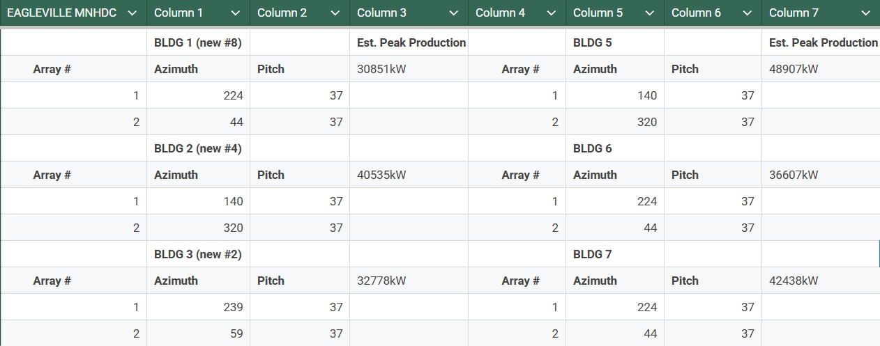The height and width of the screenshot is (346, 880).
Task: Open the Column 5 filter chevron
Action: (650, 13)
